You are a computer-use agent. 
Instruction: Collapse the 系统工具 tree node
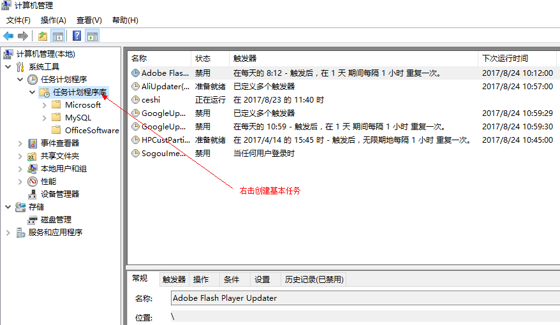pos(8,67)
